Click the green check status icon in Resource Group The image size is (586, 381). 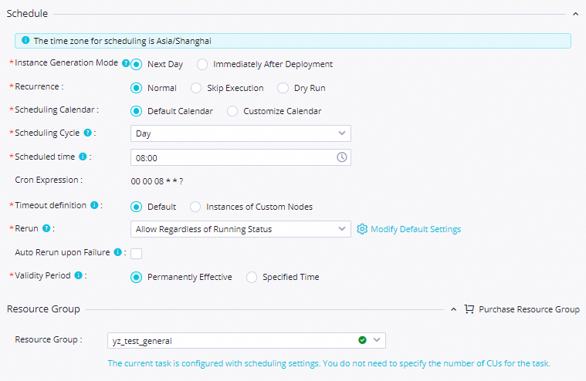point(362,340)
